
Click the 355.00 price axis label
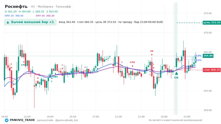(208, 91)
